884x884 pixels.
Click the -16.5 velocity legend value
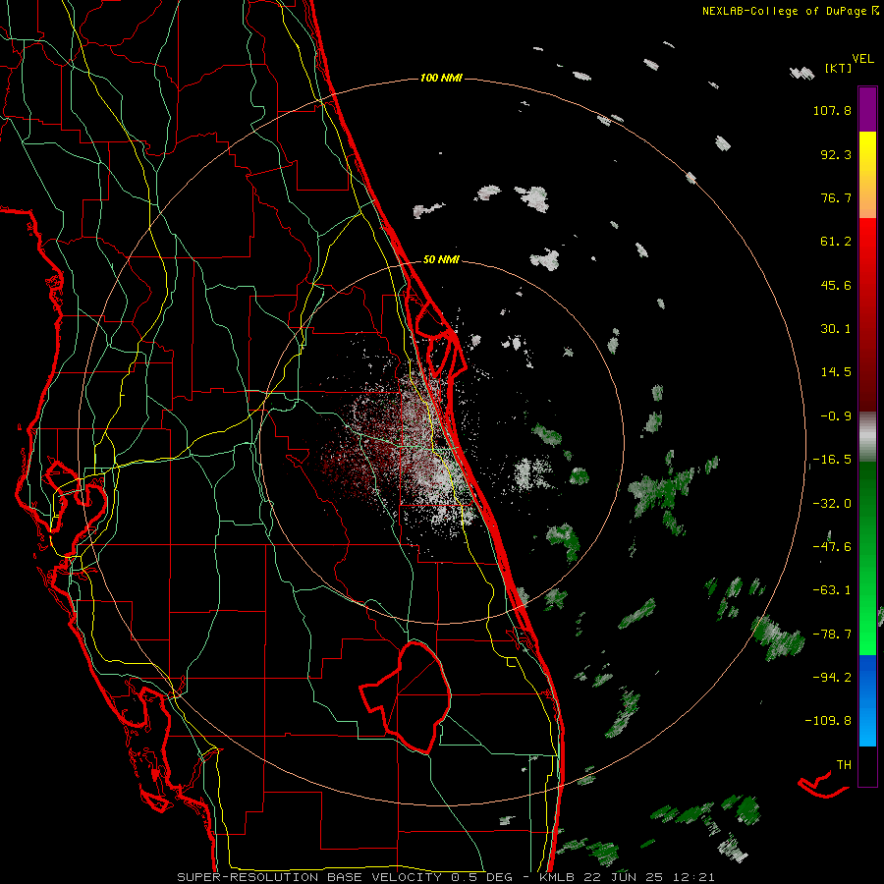832,460
